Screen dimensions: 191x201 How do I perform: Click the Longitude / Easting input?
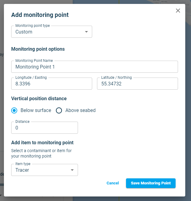click(x=51, y=84)
